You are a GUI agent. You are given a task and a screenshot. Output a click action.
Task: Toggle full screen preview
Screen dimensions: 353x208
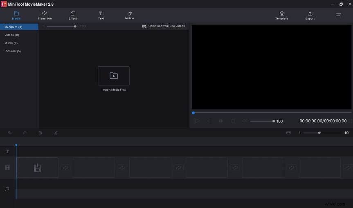coord(350,121)
